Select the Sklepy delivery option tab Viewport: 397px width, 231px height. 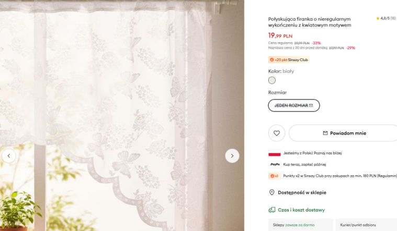[x=301, y=225]
